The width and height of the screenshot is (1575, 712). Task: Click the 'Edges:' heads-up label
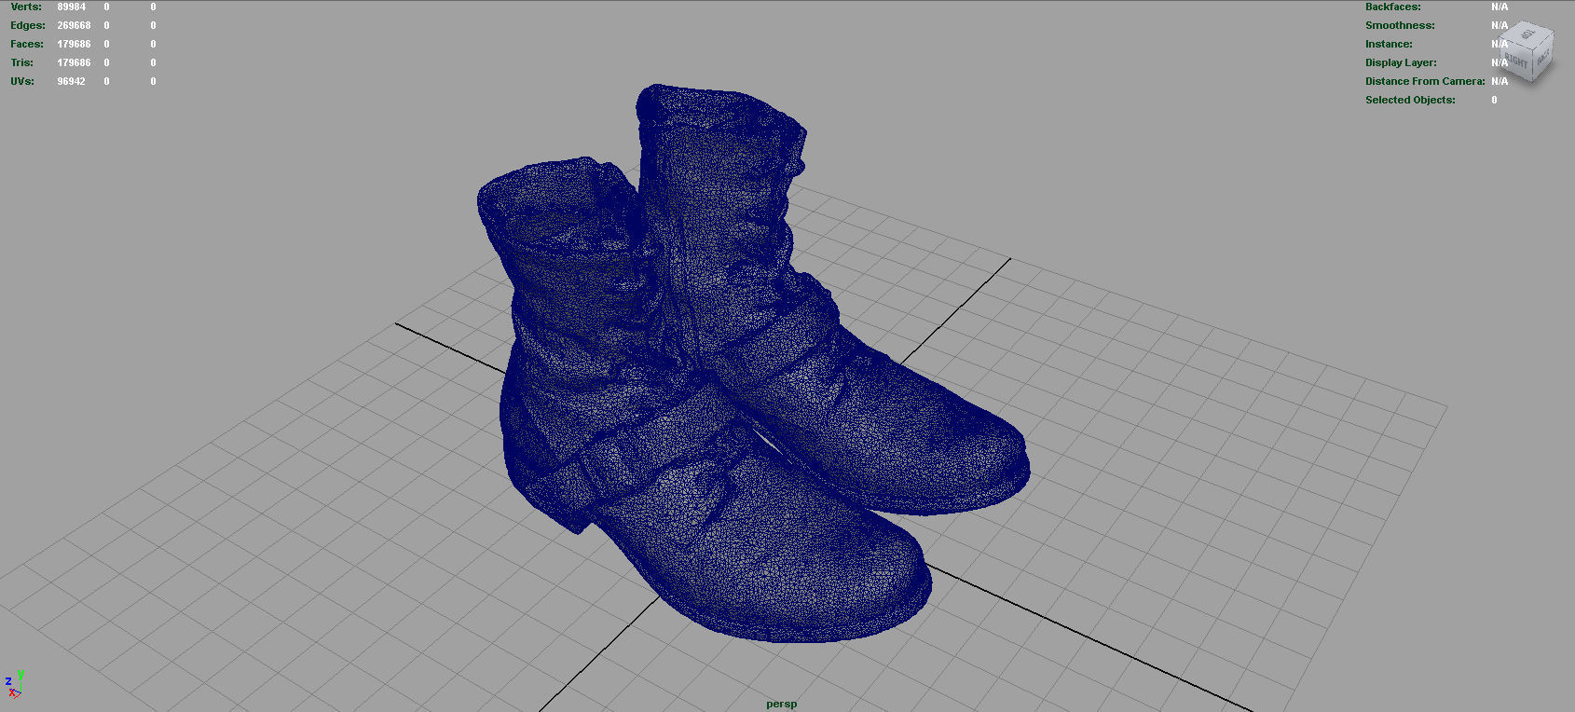point(28,25)
